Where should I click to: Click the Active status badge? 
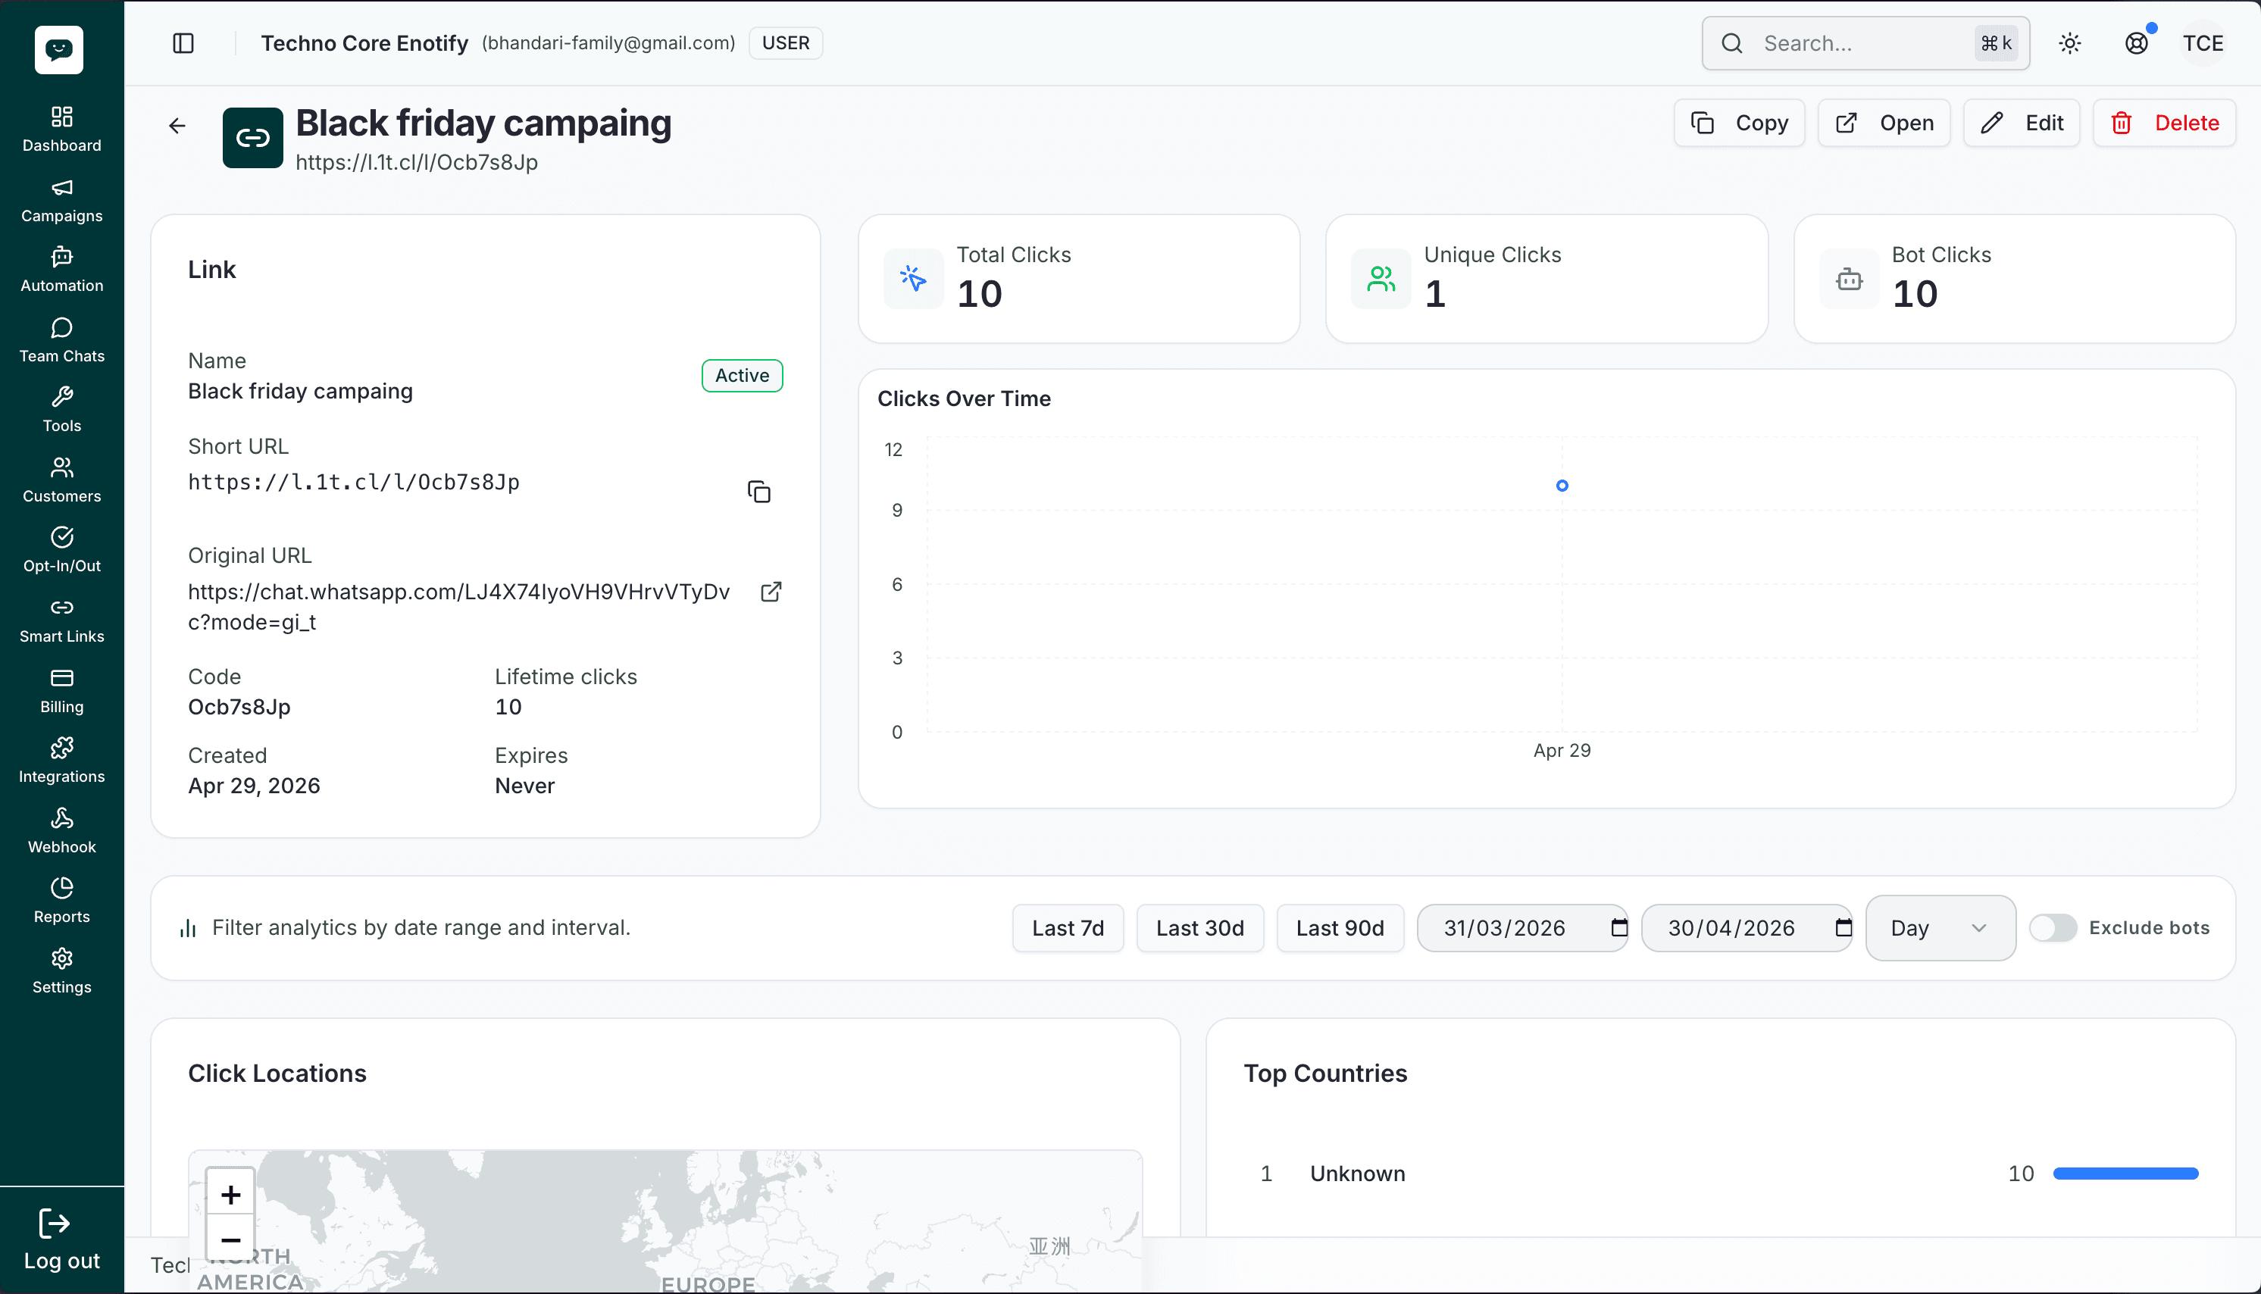742,375
